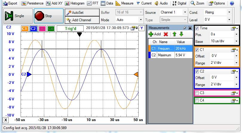Toggle the C2 channel checkbox
The height and width of the screenshot is (133, 242).
[x=197, y=71]
